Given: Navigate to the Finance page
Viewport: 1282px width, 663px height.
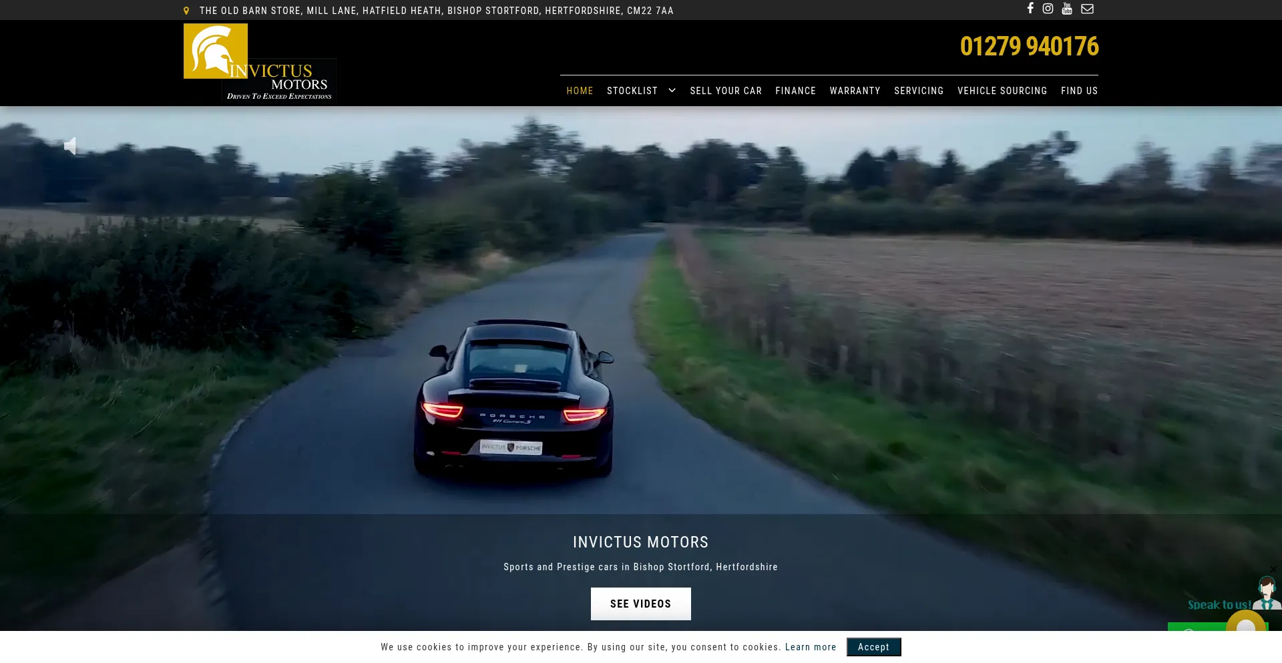Looking at the screenshot, I should tap(795, 91).
